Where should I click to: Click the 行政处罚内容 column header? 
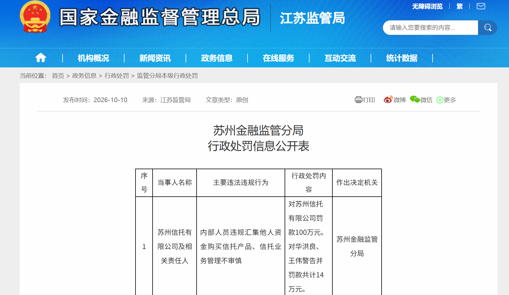pos(309,182)
